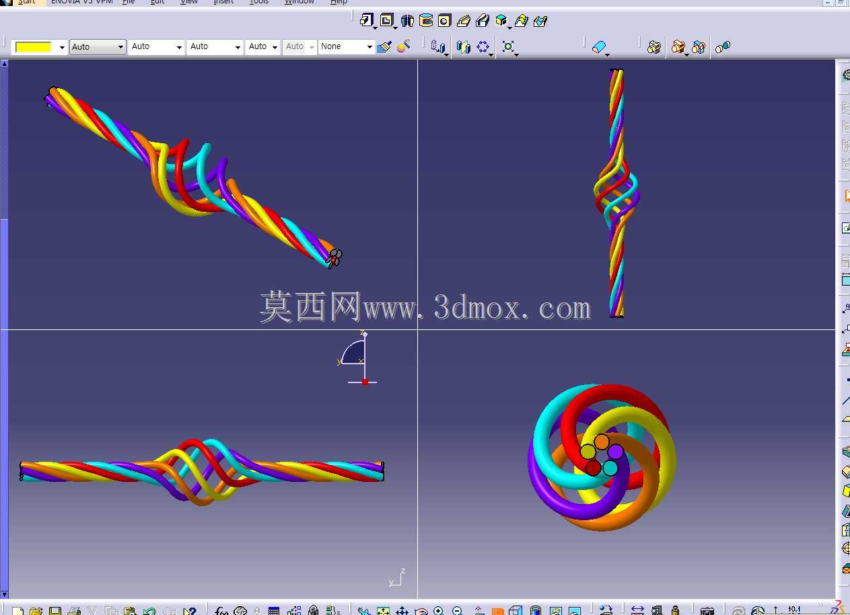The width and height of the screenshot is (850, 615).
Task: Click the Zoom Out magnifier icon
Action: click(x=458, y=611)
